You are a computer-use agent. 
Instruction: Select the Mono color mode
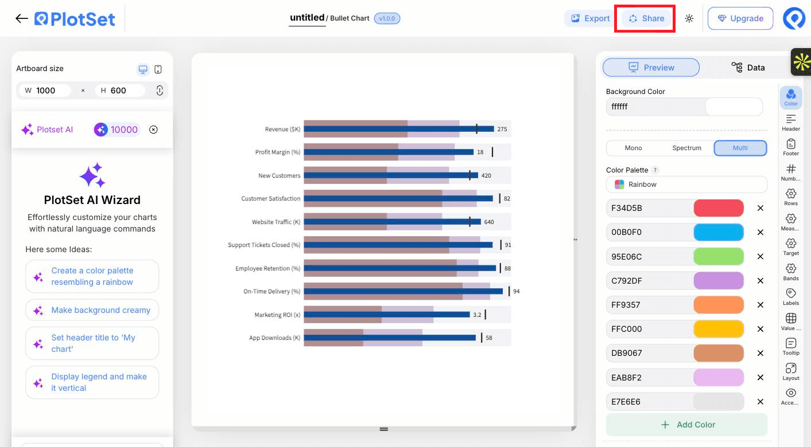[633, 148]
